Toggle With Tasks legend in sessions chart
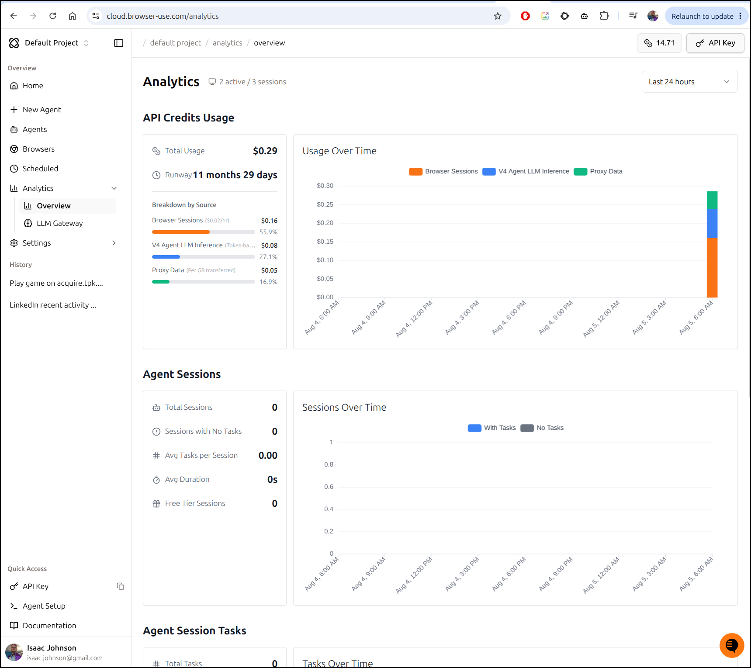 (x=492, y=428)
